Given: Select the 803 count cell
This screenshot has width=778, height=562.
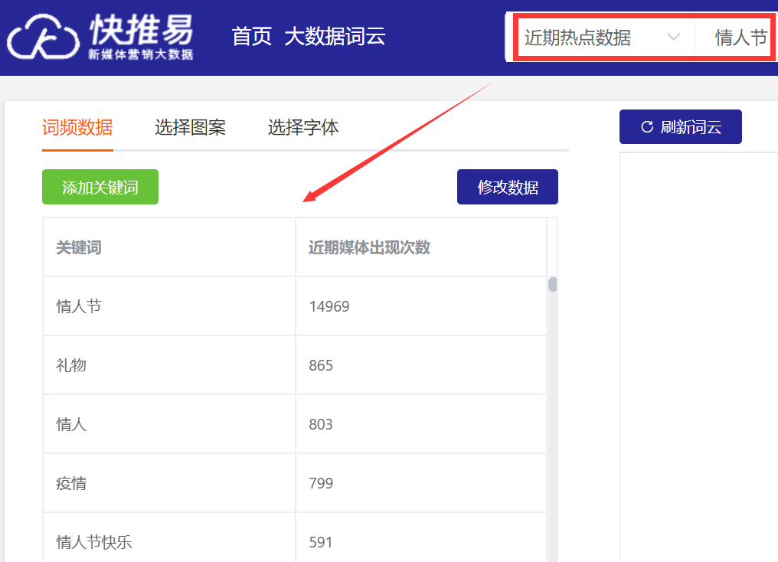Looking at the screenshot, I should coord(421,425).
